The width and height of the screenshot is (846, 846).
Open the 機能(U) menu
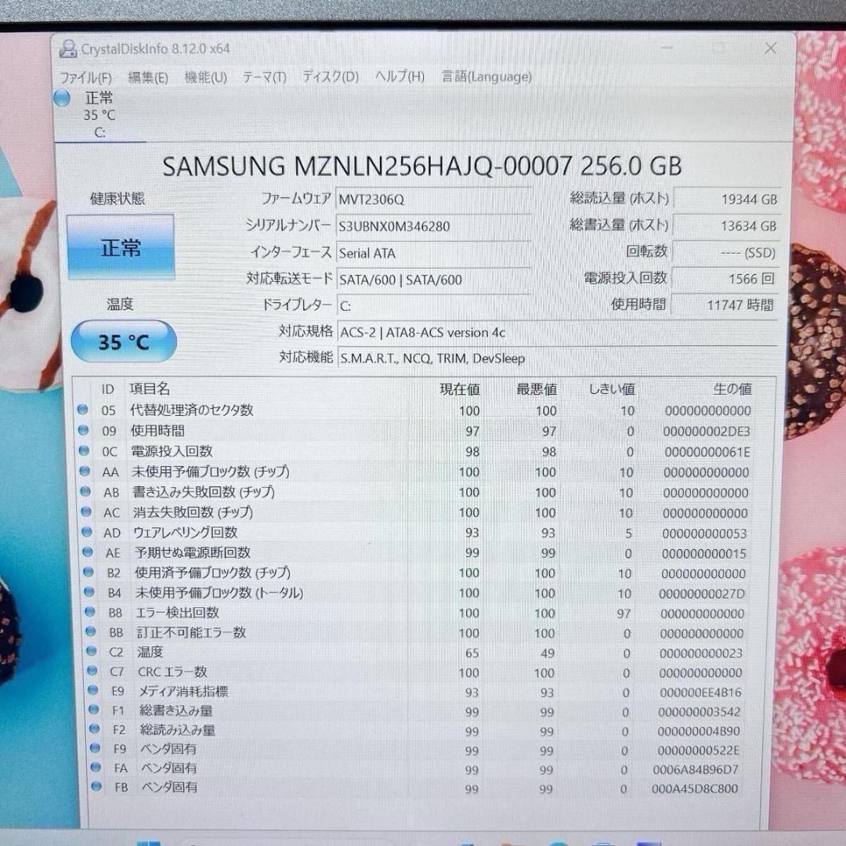[x=205, y=77]
